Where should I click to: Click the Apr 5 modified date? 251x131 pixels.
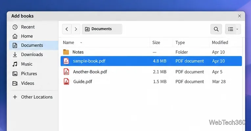(217, 72)
